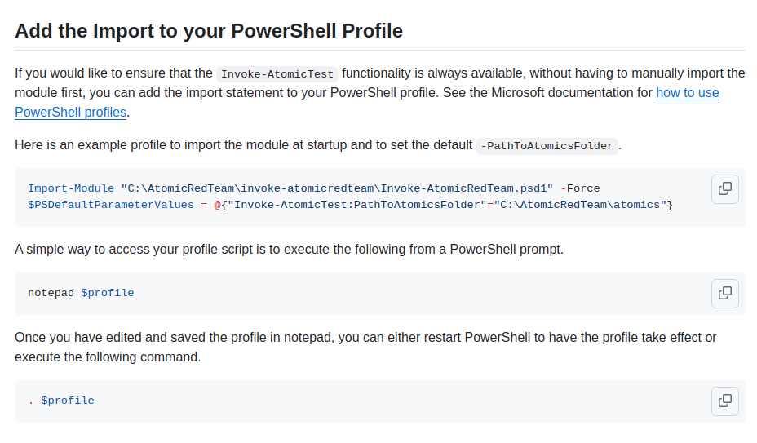Image resolution: width=757 pixels, height=443 pixels.
Task: Click the 'Add the Import to your PowerShell Profile' heading
Action: (209, 31)
